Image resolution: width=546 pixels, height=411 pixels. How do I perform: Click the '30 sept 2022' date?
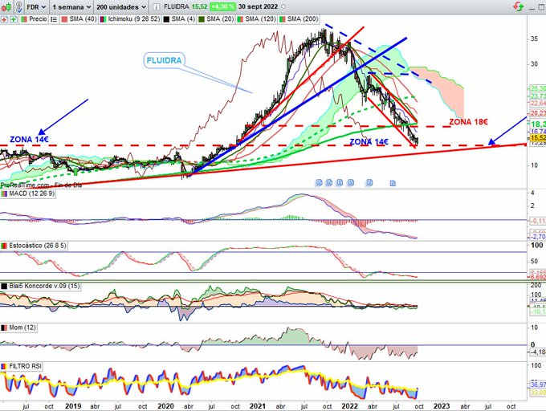(x=258, y=6)
